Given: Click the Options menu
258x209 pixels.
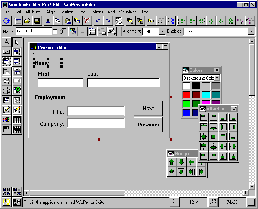Looking at the screenshot, I should click(96, 12).
